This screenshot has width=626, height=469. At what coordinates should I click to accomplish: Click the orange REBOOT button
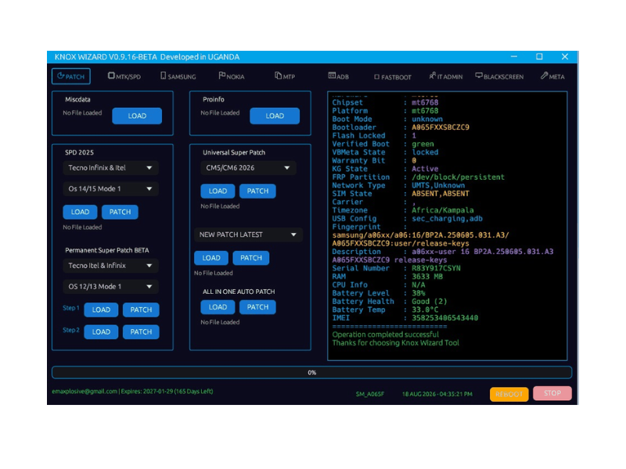(509, 394)
